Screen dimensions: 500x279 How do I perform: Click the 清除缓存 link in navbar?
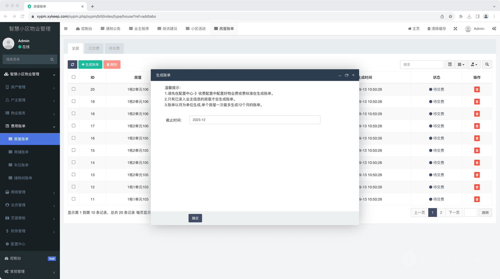point(437,29)
